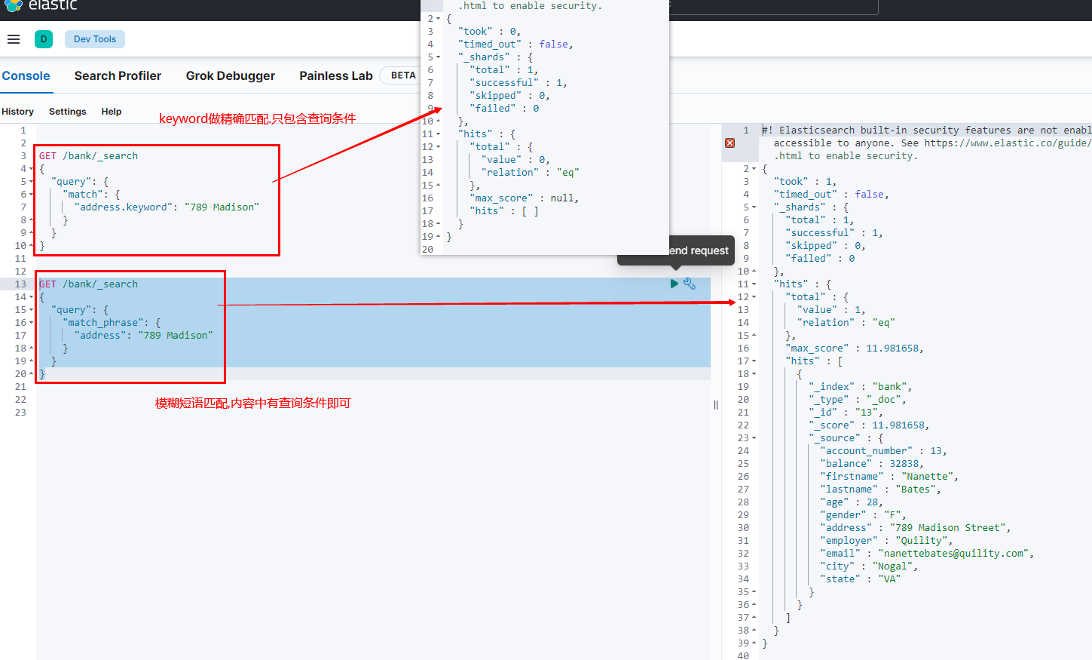
Task: Click "gender" : "F" in the response
Action: pos(863,515)
